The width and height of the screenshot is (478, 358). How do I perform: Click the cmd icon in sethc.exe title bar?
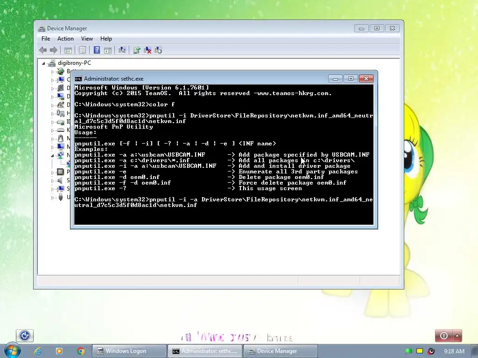pos(78,79)
